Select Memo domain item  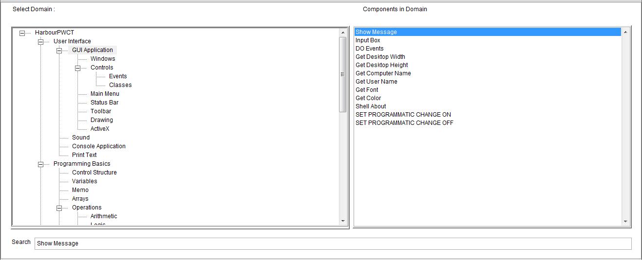(80, 190)
